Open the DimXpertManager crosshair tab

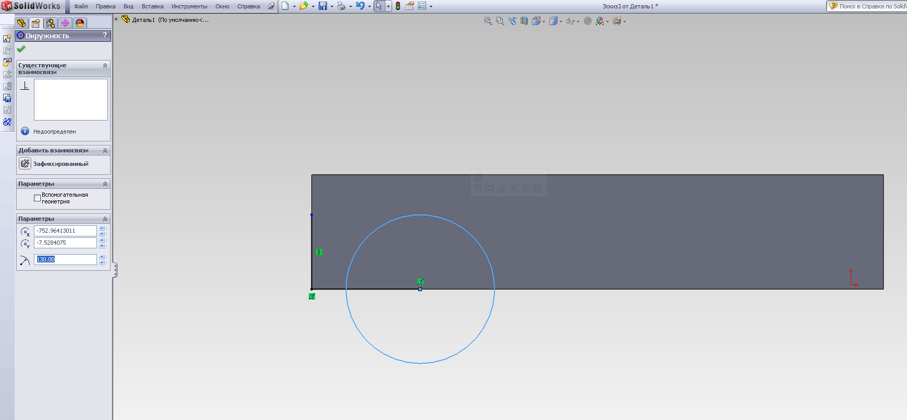65,23
